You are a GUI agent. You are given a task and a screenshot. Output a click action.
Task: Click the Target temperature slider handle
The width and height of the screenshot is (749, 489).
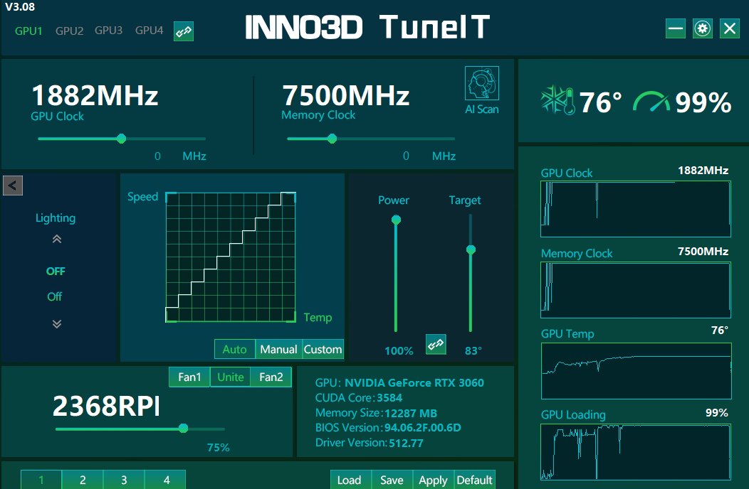point(471,249)
